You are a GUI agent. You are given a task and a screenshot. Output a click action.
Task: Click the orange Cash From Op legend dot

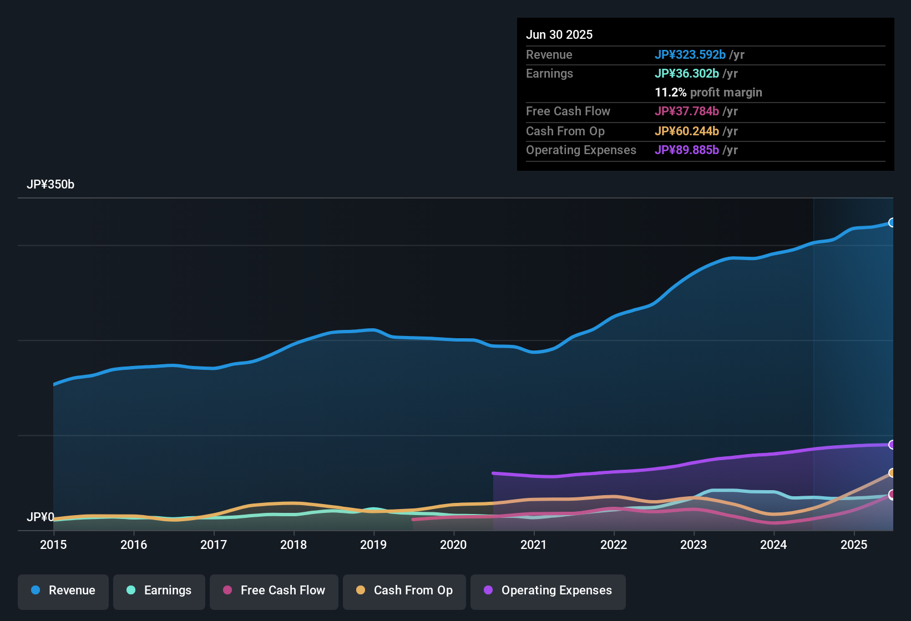click(x=361, y=590)
